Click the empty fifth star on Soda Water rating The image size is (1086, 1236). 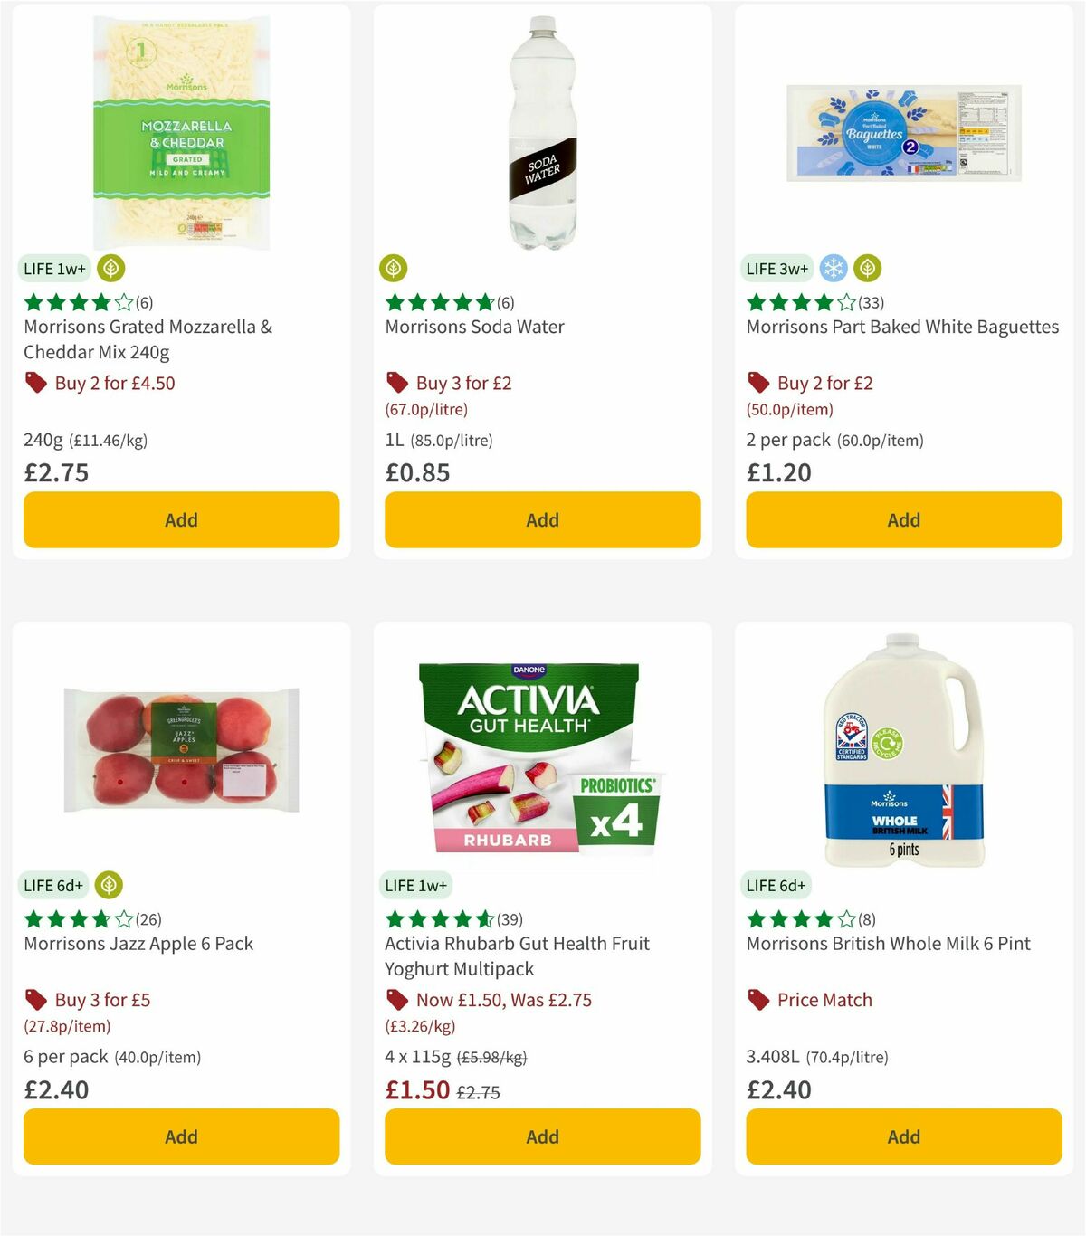click(x=486, y=302)
